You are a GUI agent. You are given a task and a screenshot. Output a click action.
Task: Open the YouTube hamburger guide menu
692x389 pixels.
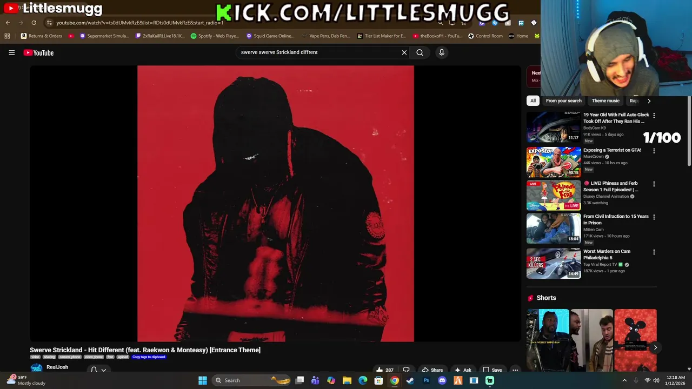click(x=11, y=52)
